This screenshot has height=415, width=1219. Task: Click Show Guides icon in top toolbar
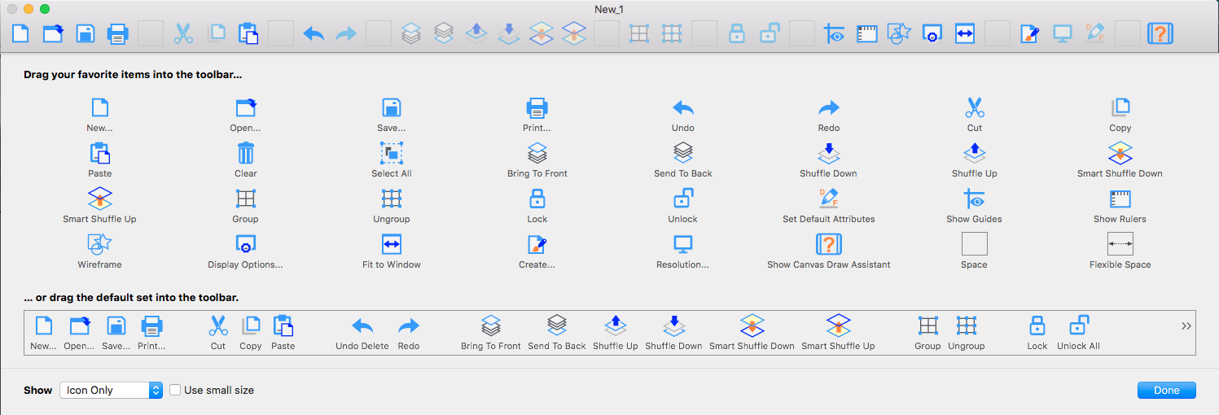pos(835,33)
